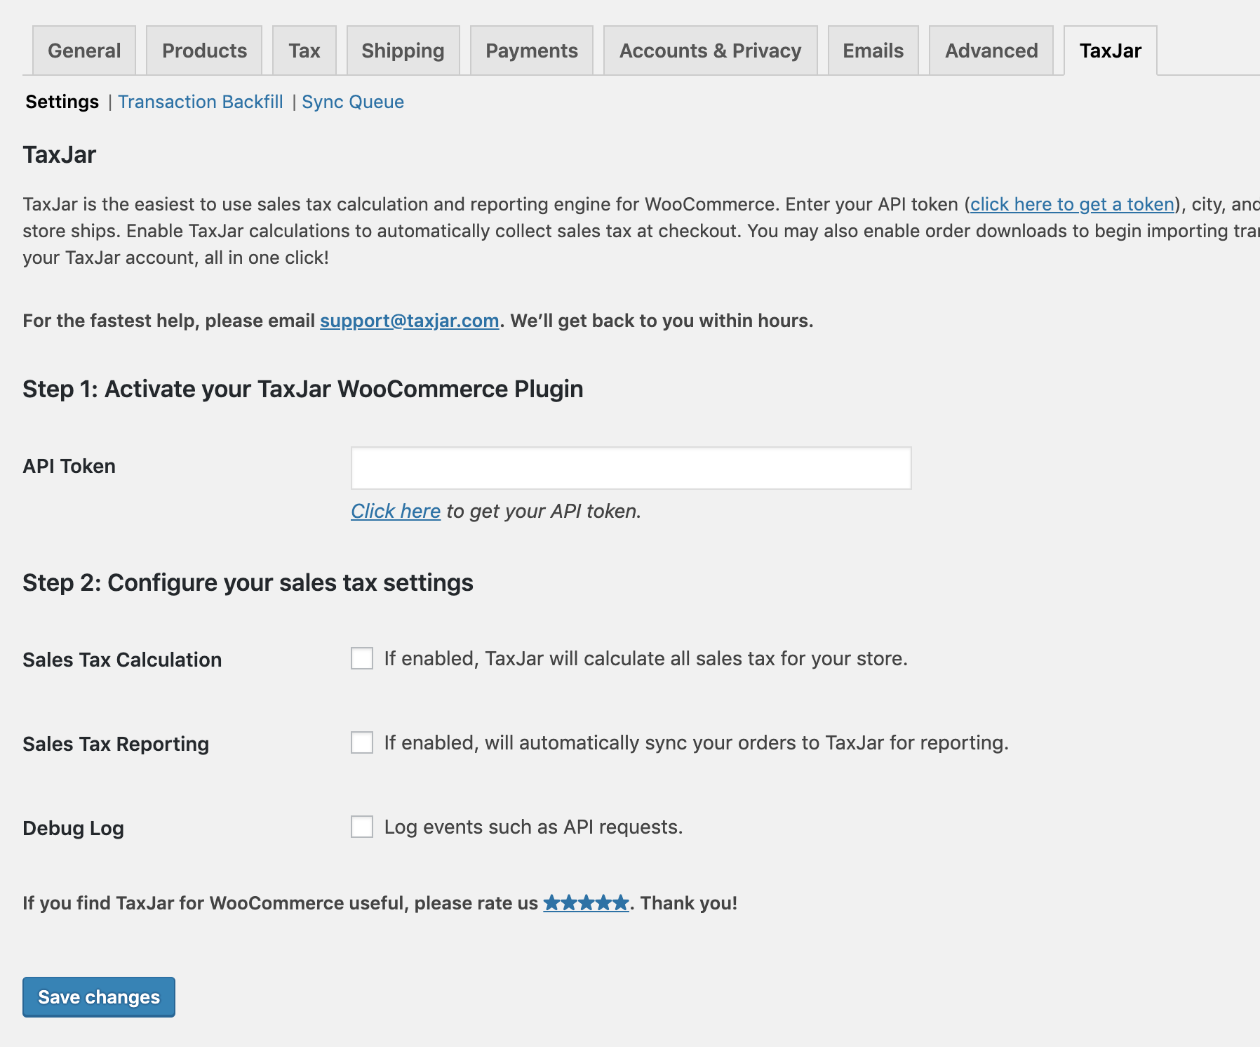Switch to the Products tab

click(x=204, y=51)
